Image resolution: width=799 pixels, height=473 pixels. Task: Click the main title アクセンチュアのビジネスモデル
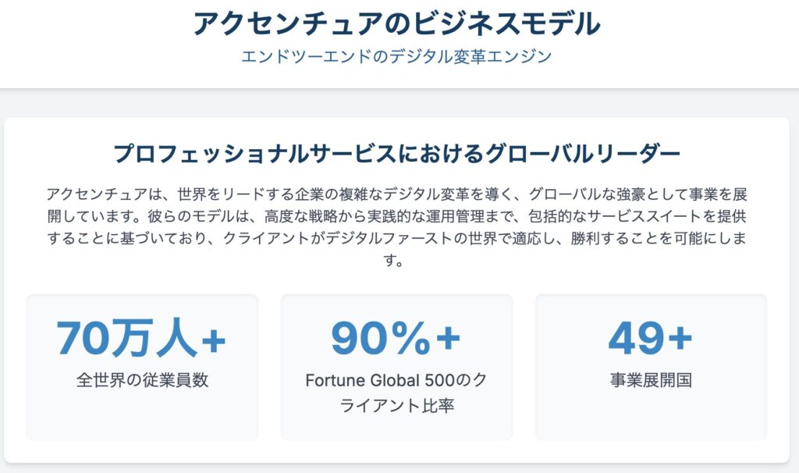pos(397,23)
